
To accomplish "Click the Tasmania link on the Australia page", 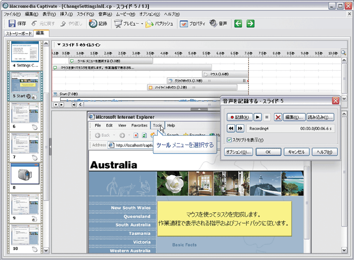I will click(140, 233).
